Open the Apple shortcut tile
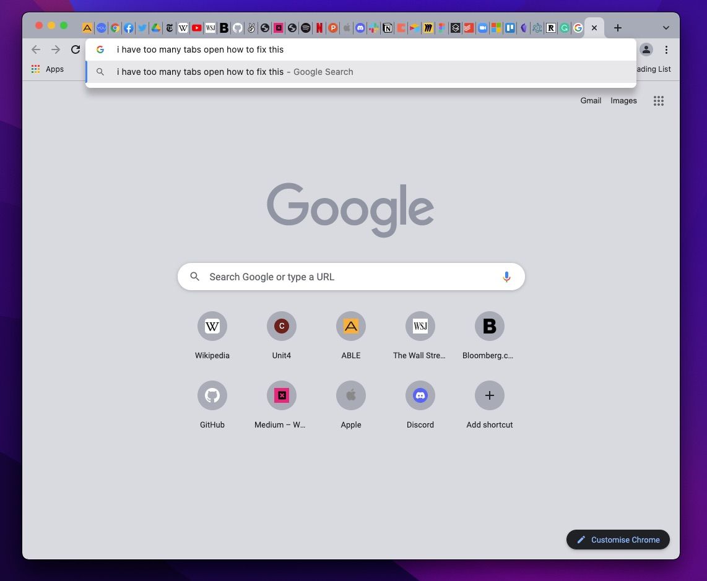 point(351,405)
